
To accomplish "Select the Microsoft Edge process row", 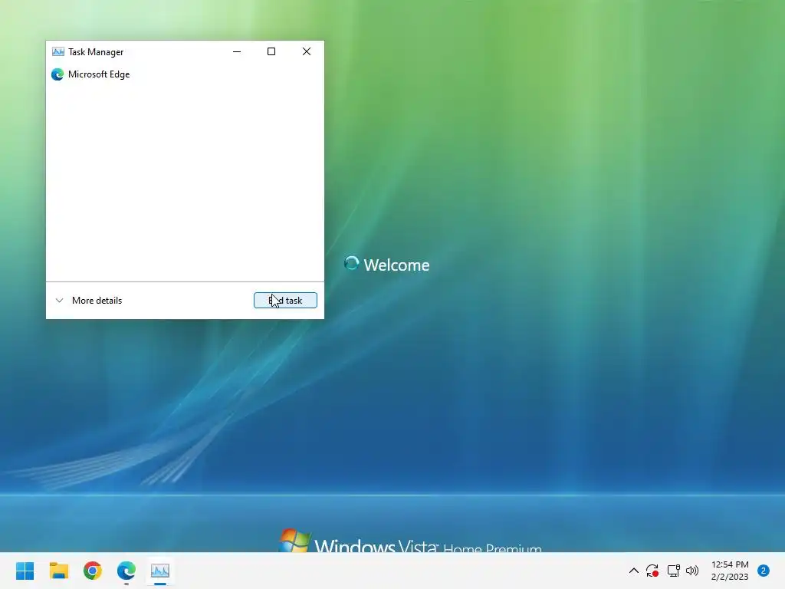I will tap(185, 74).
